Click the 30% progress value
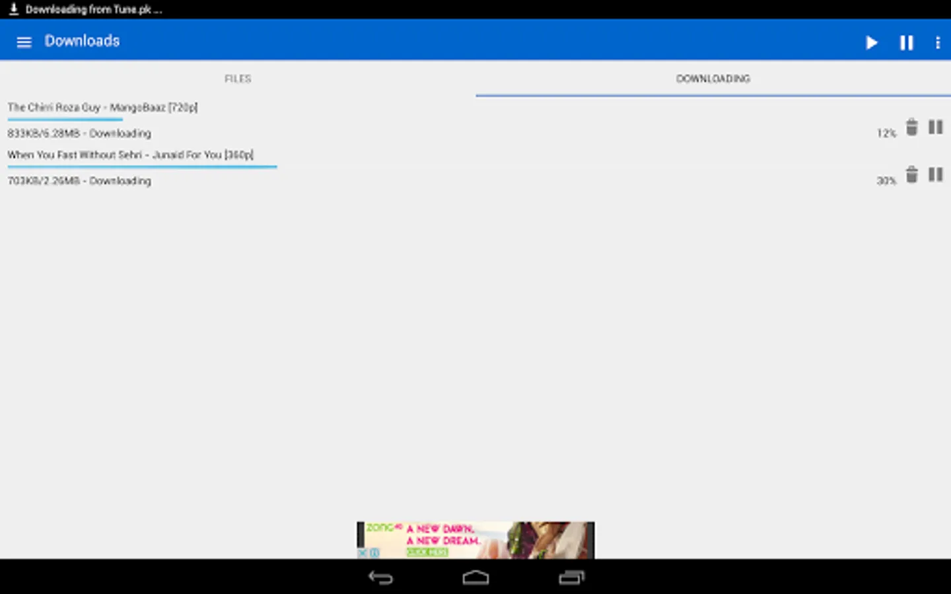951x594 pixels. coord(886,181)
